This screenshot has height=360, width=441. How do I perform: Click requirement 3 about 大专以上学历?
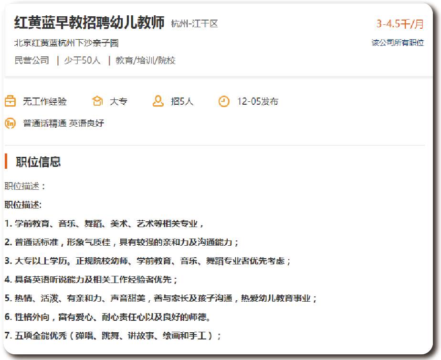(147, 261)
